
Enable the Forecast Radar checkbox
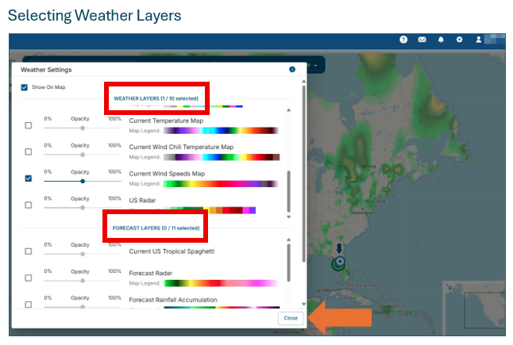click(29, 278)
